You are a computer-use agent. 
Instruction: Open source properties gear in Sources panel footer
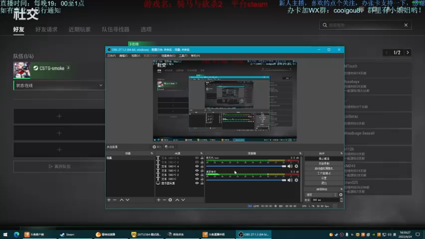pos(170,200)
